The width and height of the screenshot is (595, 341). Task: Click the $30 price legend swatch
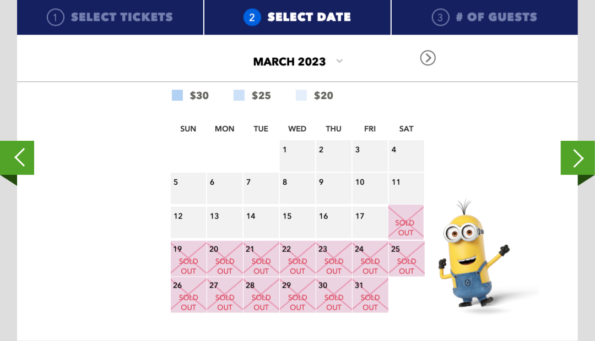tap(177, 95)
